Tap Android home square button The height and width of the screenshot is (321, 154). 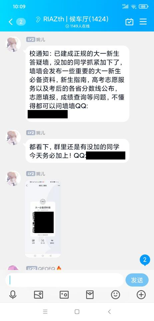coord(77,312)
